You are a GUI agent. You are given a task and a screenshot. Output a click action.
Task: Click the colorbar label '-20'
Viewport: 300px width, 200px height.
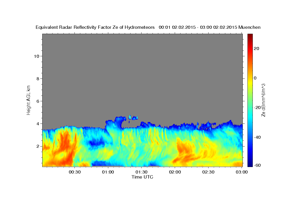(x=257, y=107)
